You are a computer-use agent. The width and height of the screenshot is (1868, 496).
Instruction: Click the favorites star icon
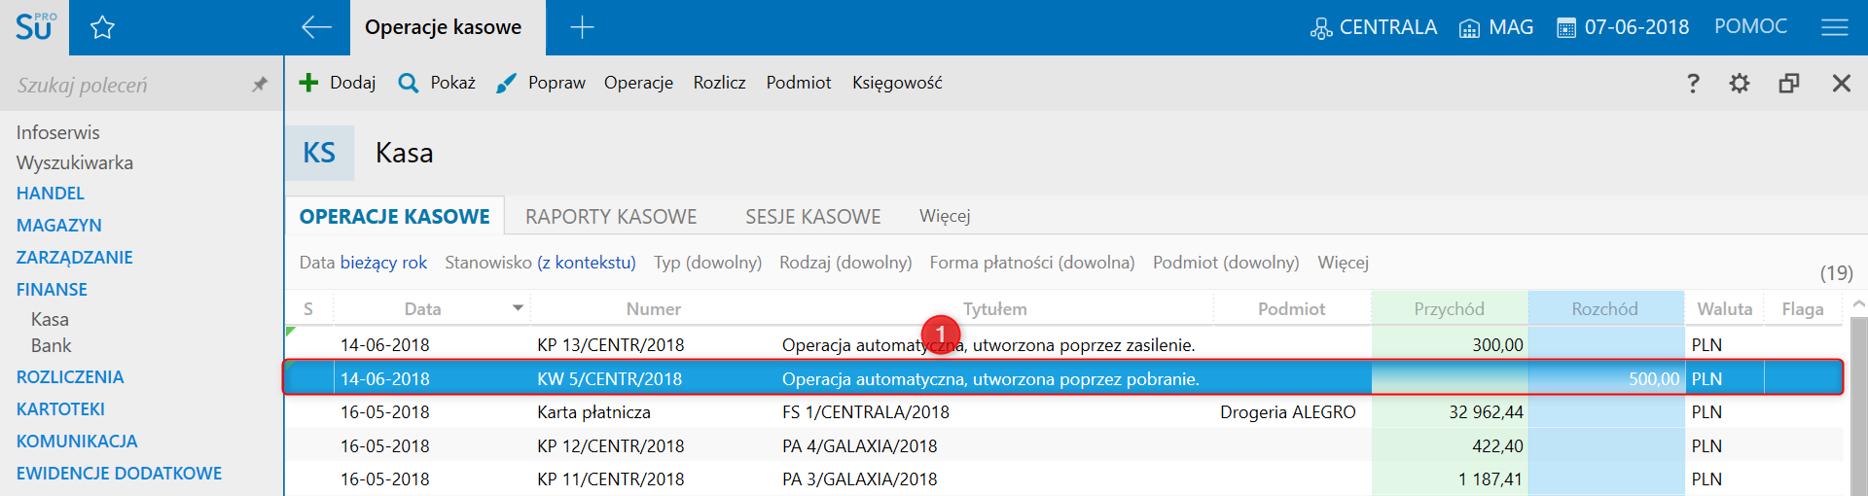pyautogui.click(x=102, y=28)
